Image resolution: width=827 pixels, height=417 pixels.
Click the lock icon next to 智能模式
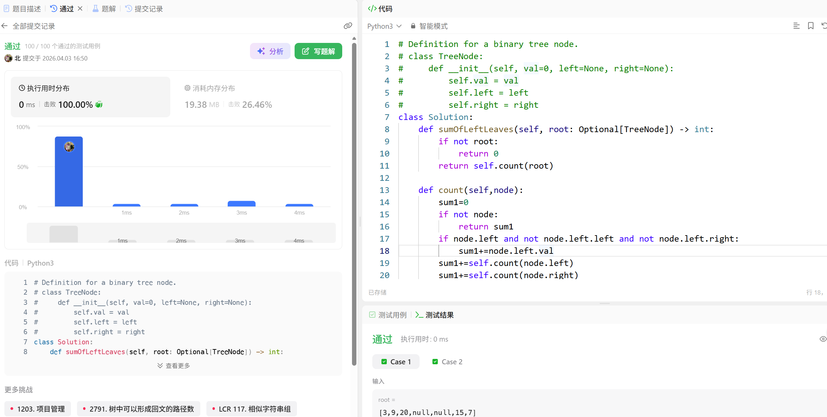click(413, 26)
